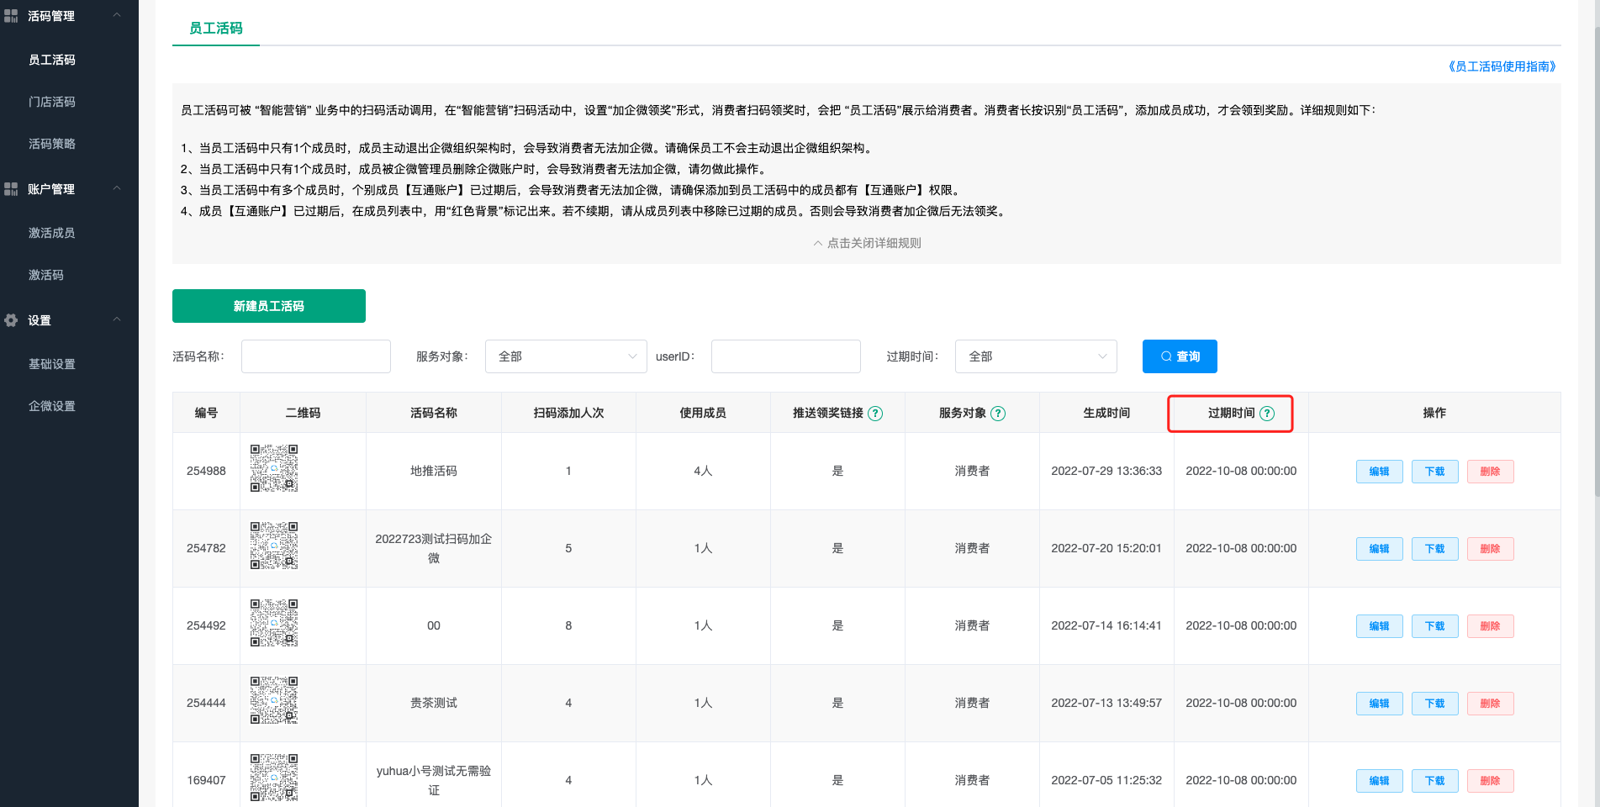This screenshot has width=1600, height=807.
Task: Click 编辑 for row 254492
Action: (x=1380, y=626)
